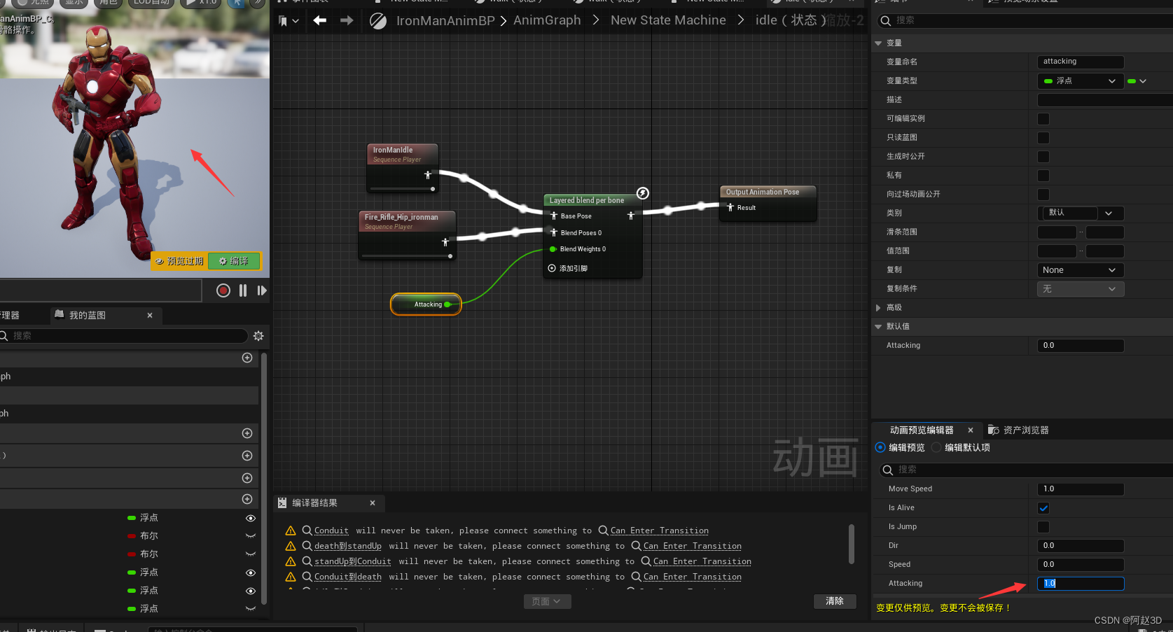Enable the 私有 checkbox
Viewport: 1173px width, 632px height.
point(1043,176)
